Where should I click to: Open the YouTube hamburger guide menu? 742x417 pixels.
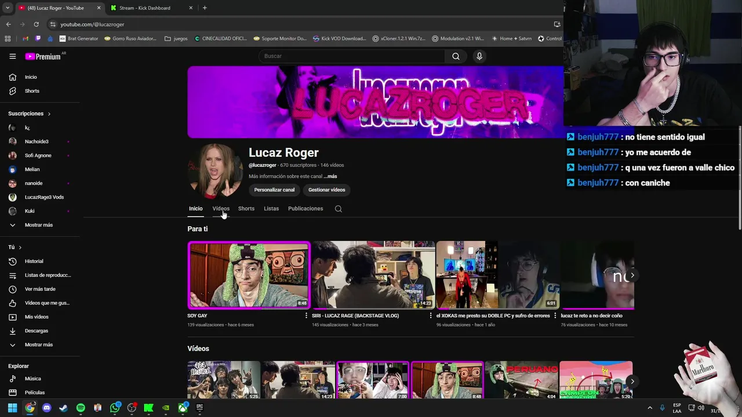coord(12,56)
